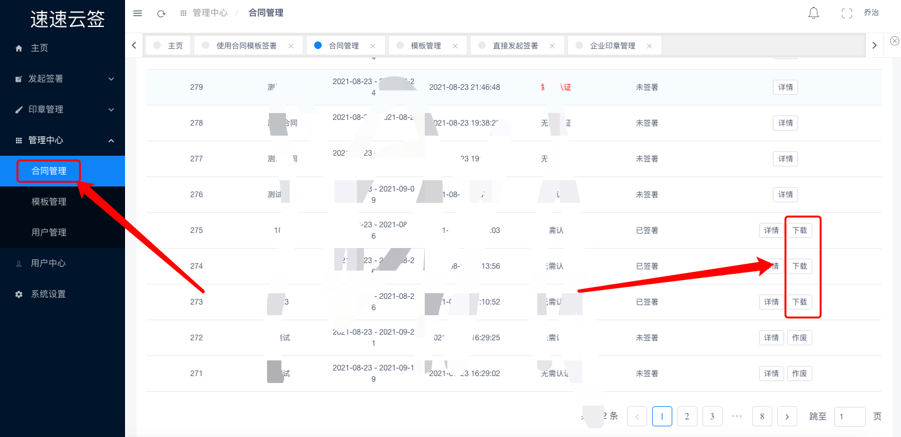
Task: View 详情 for contract 279
Action: point(785,87)
